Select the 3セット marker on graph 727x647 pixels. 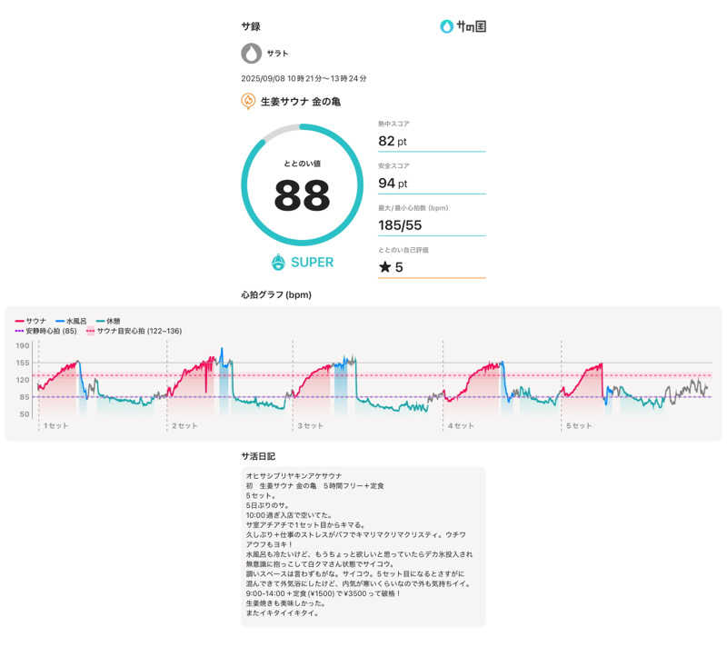coord(310,425)
